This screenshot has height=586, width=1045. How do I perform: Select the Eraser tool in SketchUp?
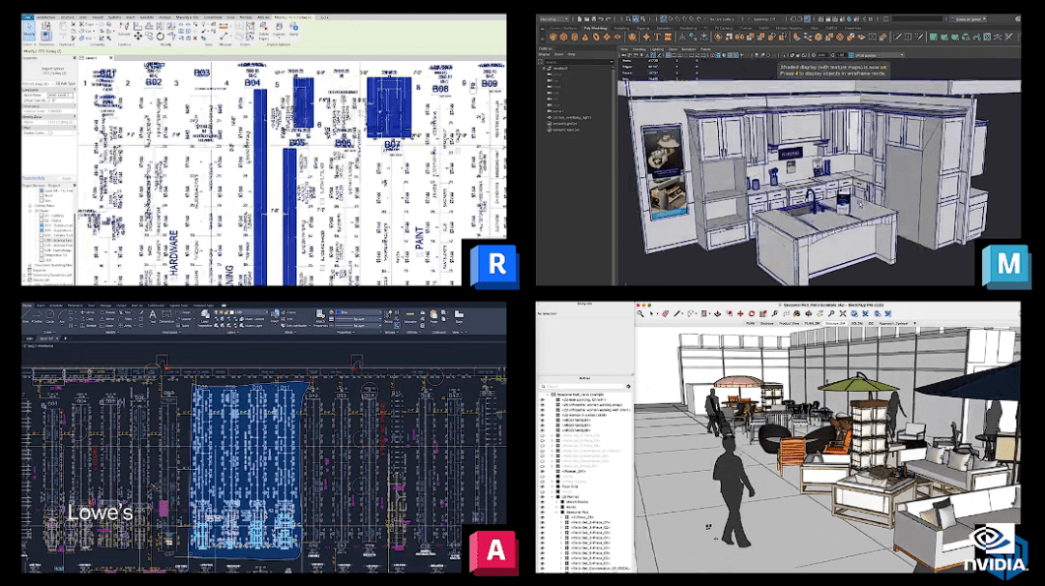(665, 313)
